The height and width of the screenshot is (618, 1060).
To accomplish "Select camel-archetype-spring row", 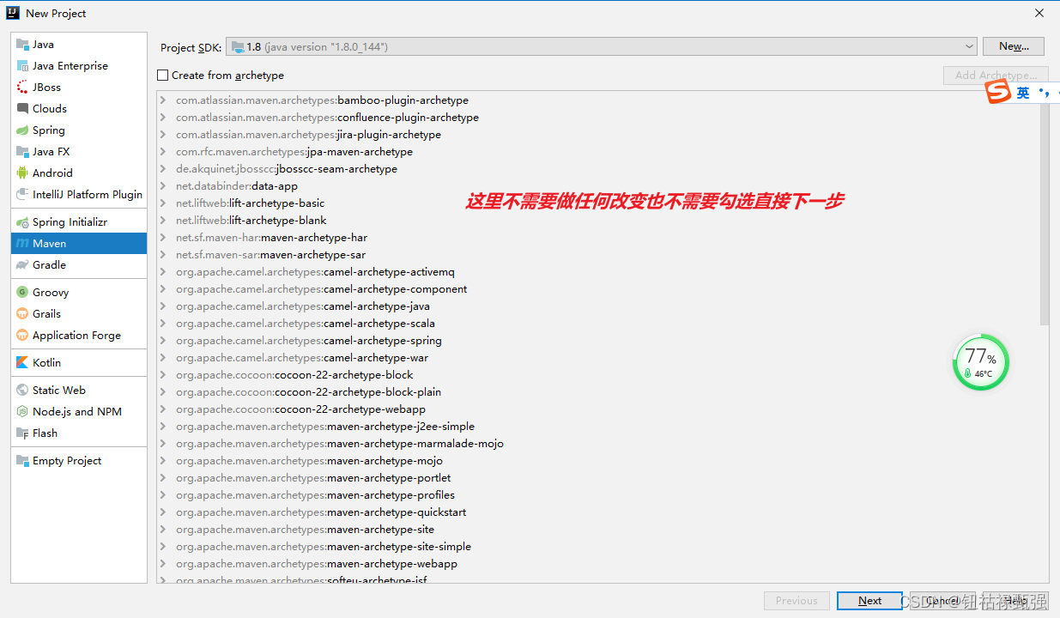I will 598,341.
